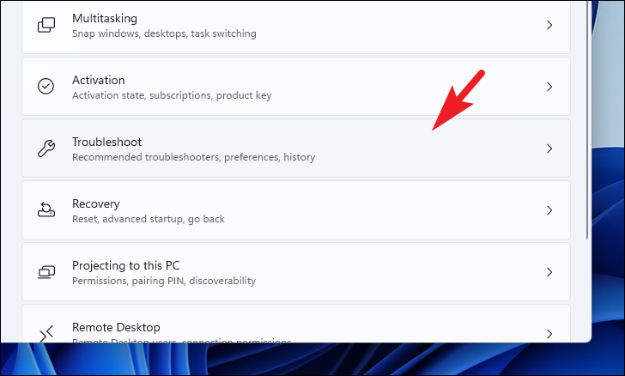Open the Remote Desktop settings title
The image size is (625, 376).
116,327
